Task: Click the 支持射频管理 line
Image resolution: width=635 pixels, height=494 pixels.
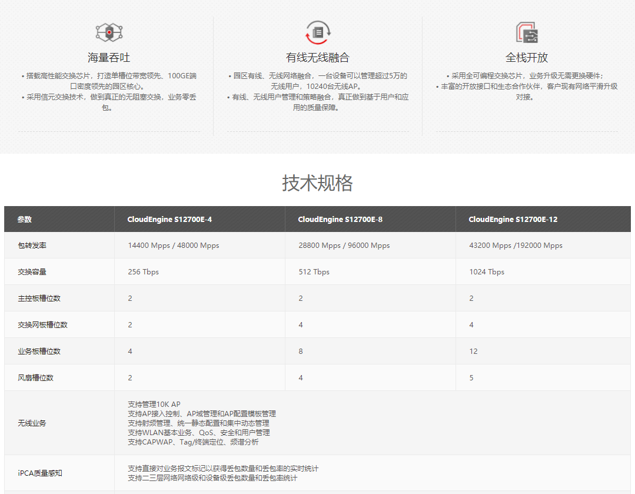Action: (x=199, y=423)
